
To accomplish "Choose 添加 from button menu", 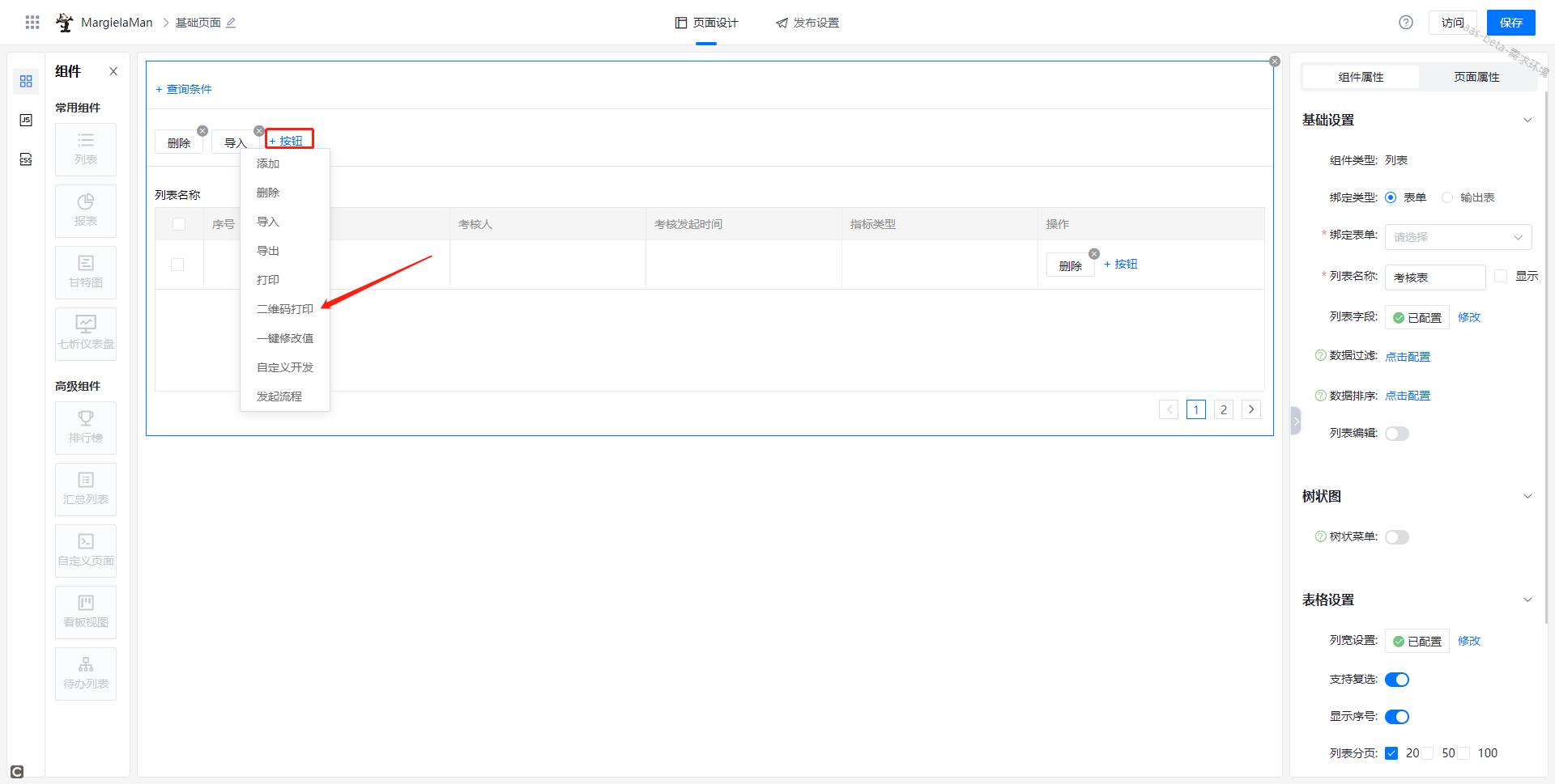I will [285, 163].
